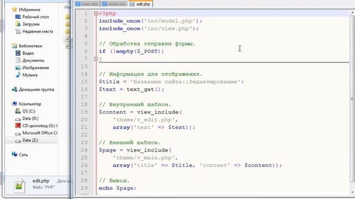Open the Изображения library icon
The width and height of the screenshot is (355, 199).
pyautogui.click(x=18, y=67)
